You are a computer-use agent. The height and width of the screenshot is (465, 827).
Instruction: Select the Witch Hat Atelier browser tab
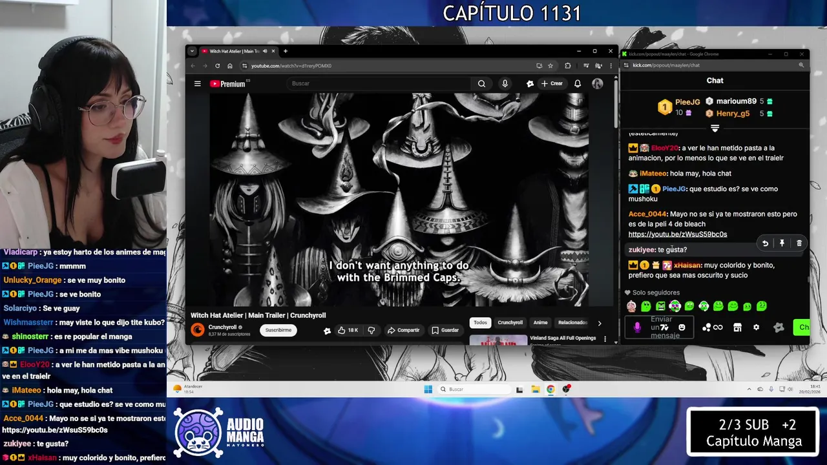click(x=234, y=52)
